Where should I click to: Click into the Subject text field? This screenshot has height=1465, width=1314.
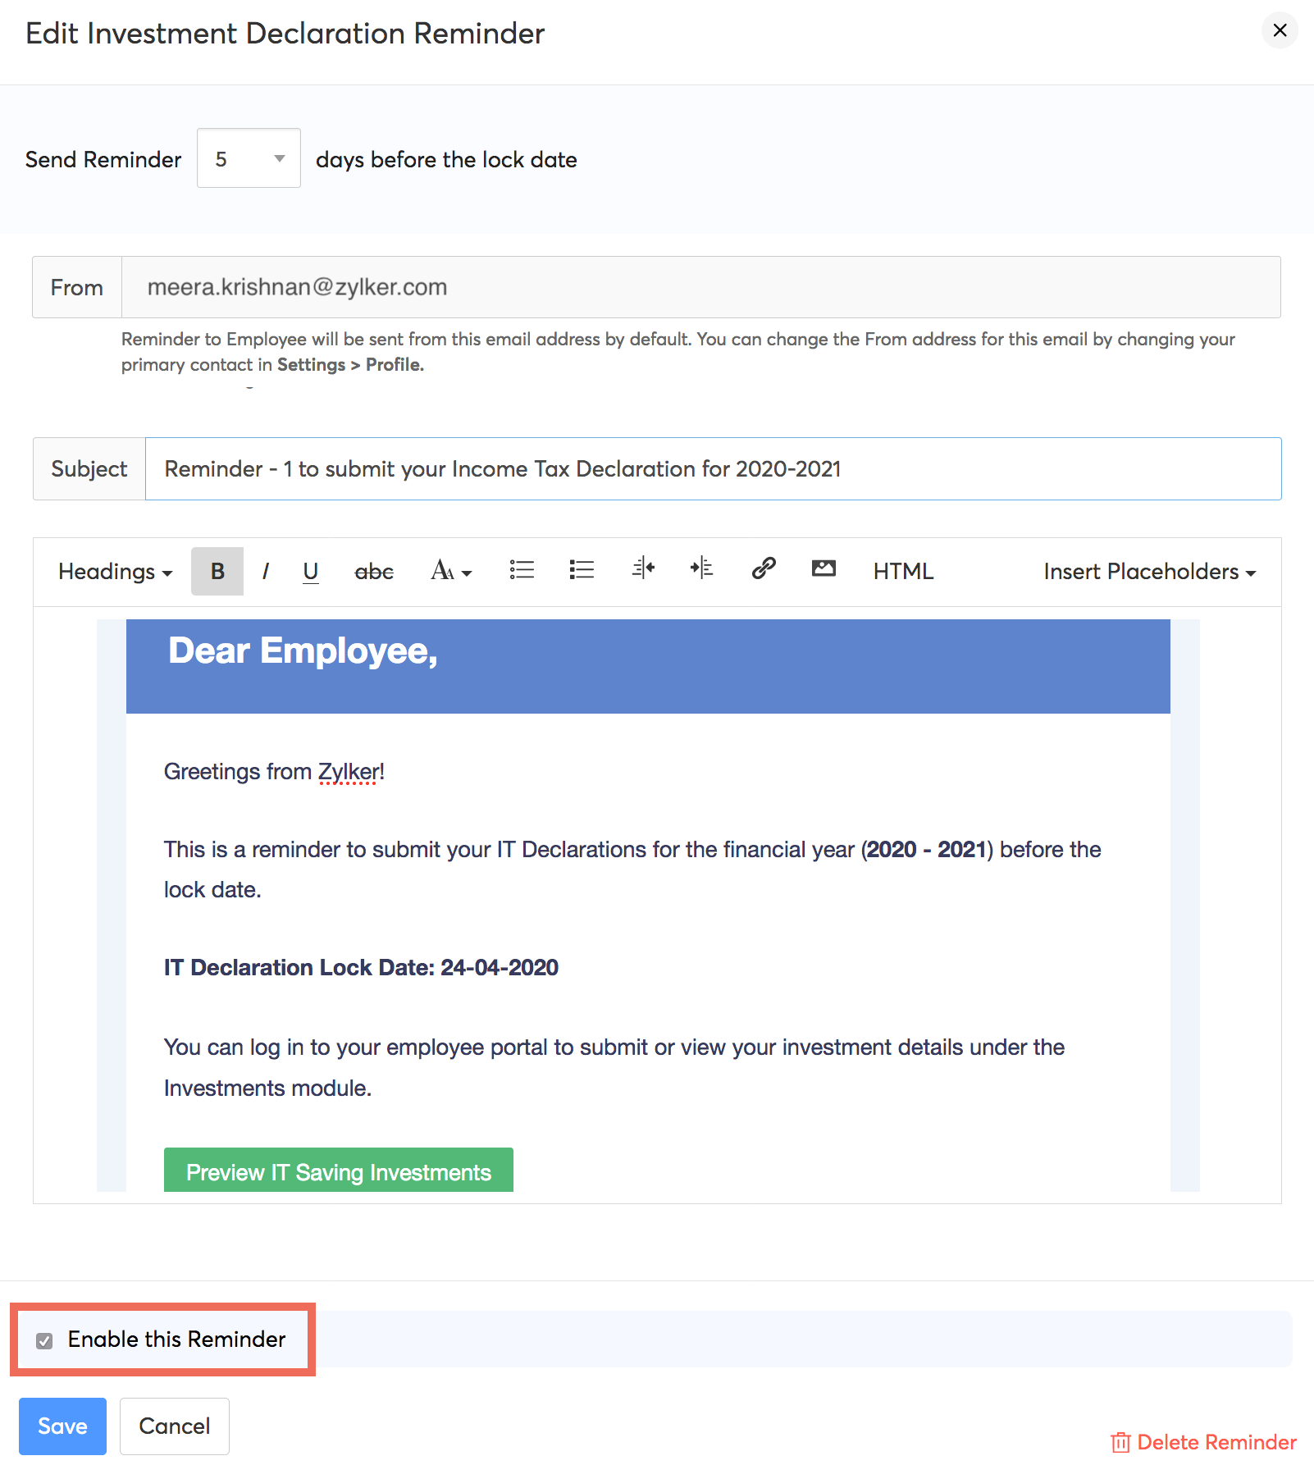[712, 468]
